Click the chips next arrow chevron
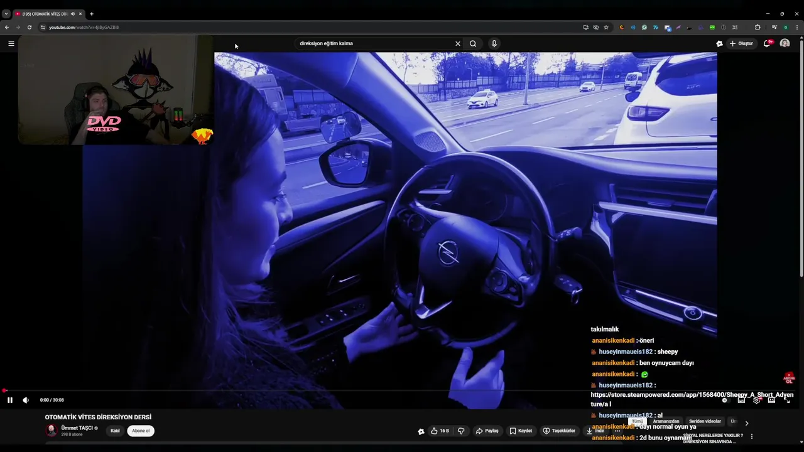804x452 pixels. pos(747,423)
